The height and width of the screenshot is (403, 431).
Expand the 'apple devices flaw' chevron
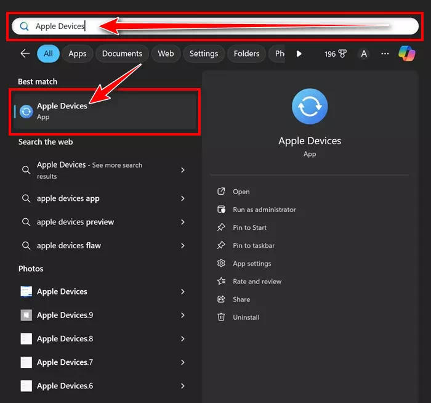pyautogui.click(x=183, y=245)
